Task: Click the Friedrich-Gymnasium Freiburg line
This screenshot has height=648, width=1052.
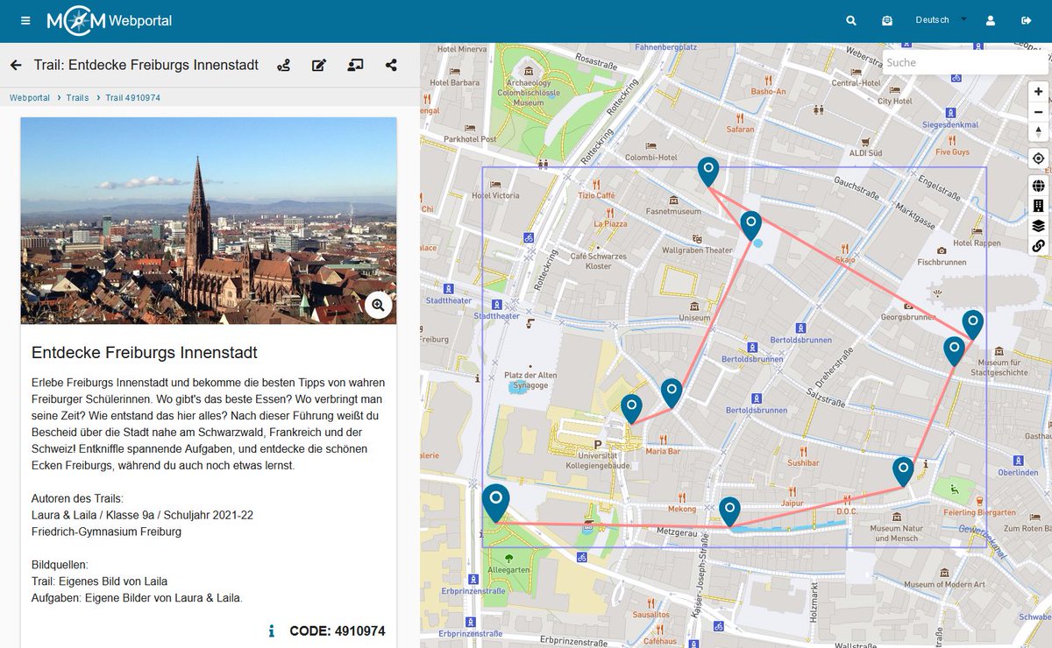Action: coord(106,532)
